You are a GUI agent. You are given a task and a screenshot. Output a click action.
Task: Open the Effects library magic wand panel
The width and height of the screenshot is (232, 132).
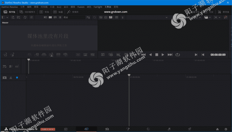(72, 12)
